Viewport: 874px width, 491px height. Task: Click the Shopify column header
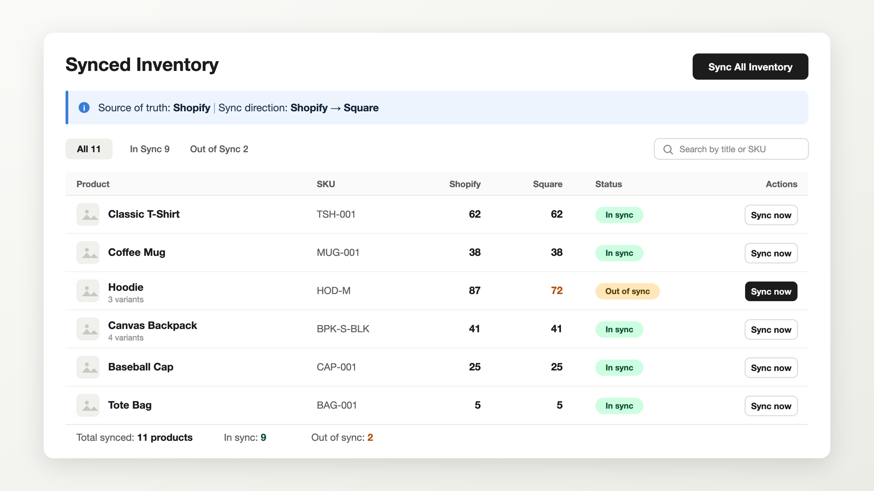[465, 184]
